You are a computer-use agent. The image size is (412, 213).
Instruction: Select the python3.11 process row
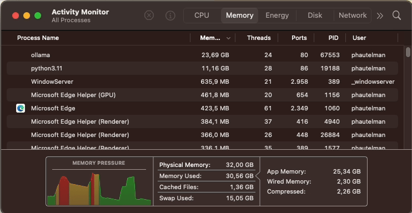(x=202, y=68)
